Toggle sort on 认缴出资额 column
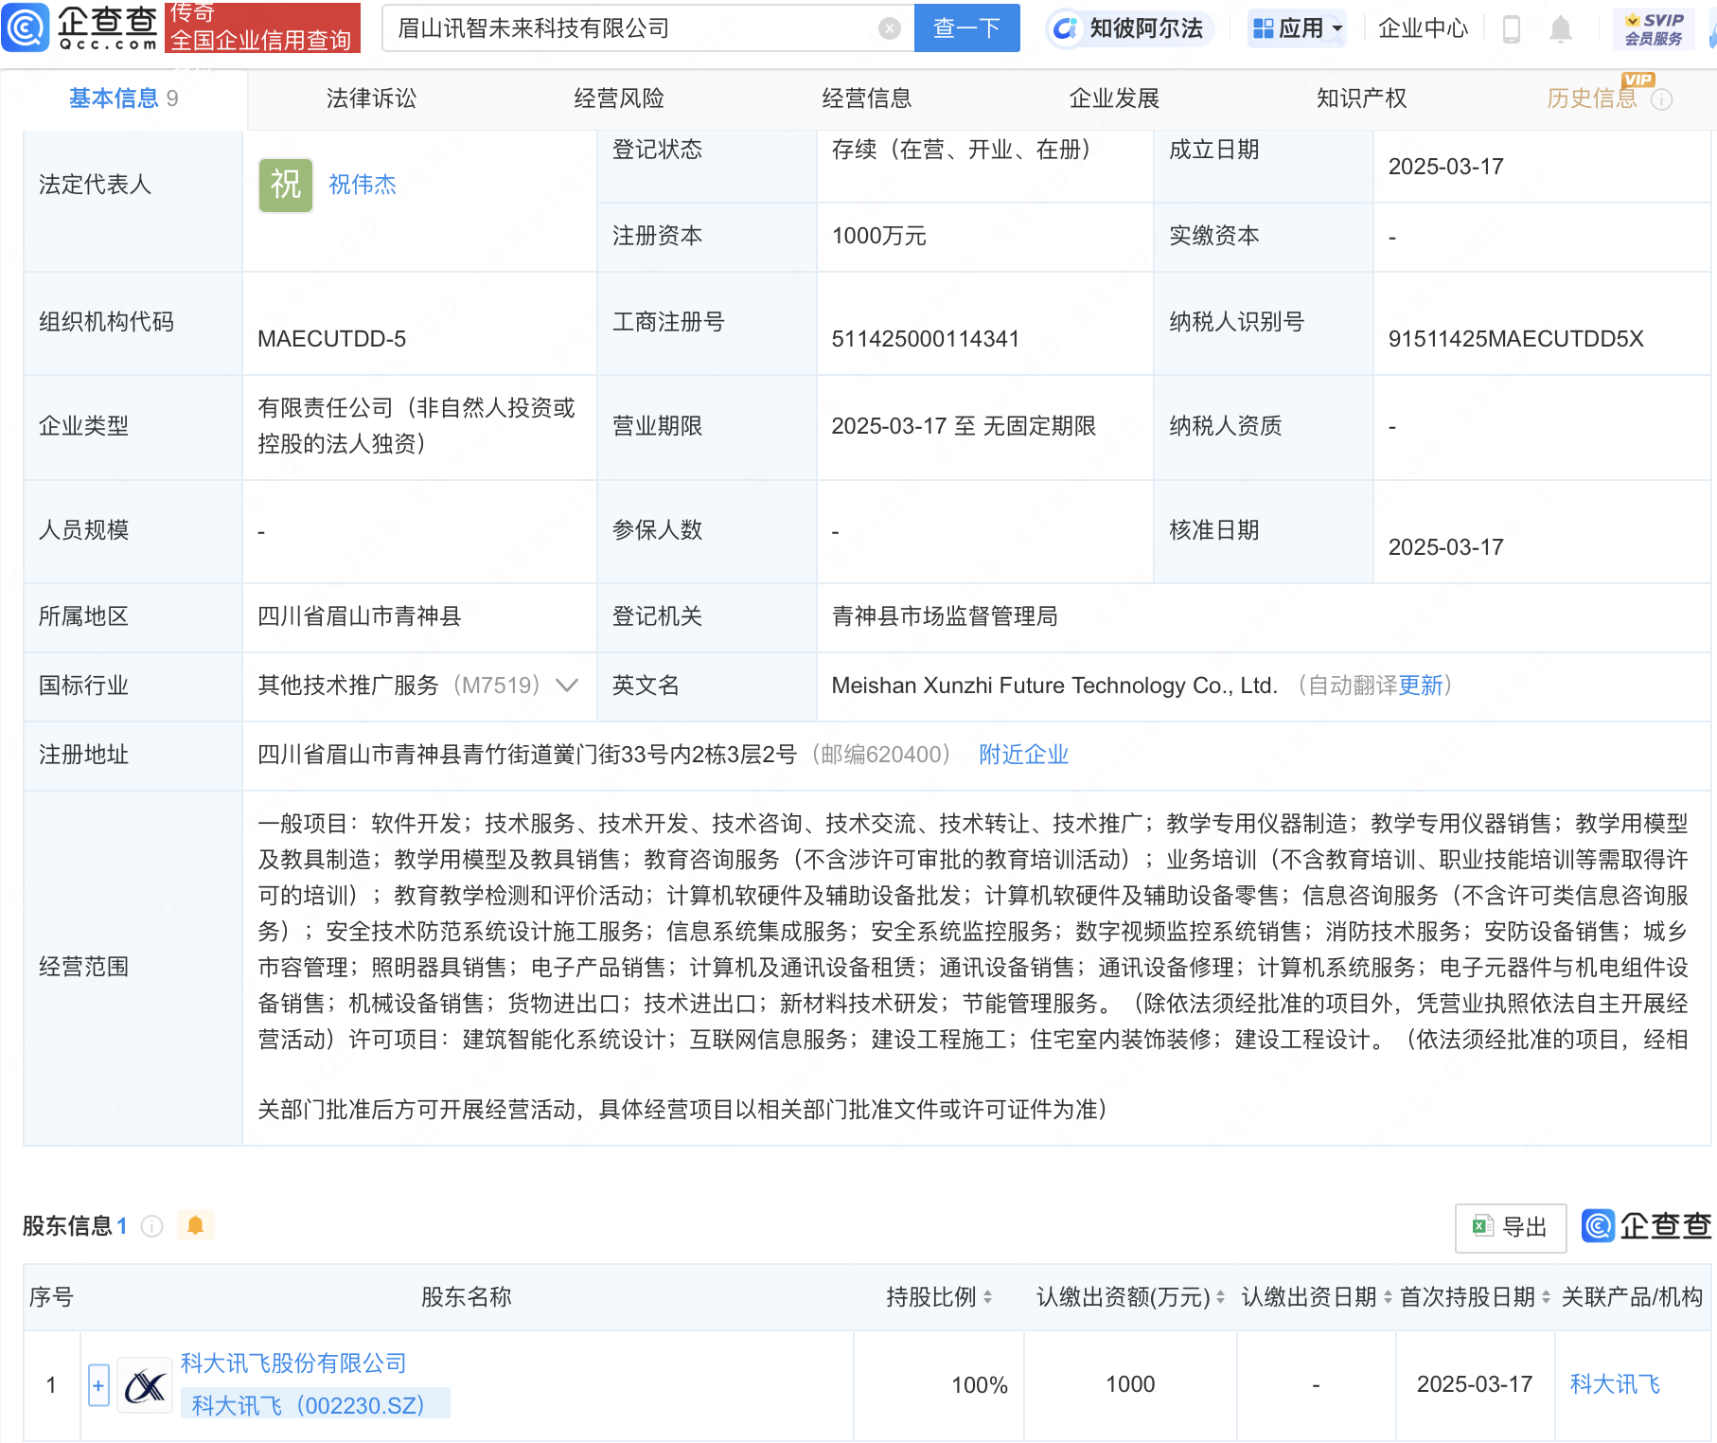Image resolution: width=1717 pixels, height=1443 pixels. (1221, 1297)
